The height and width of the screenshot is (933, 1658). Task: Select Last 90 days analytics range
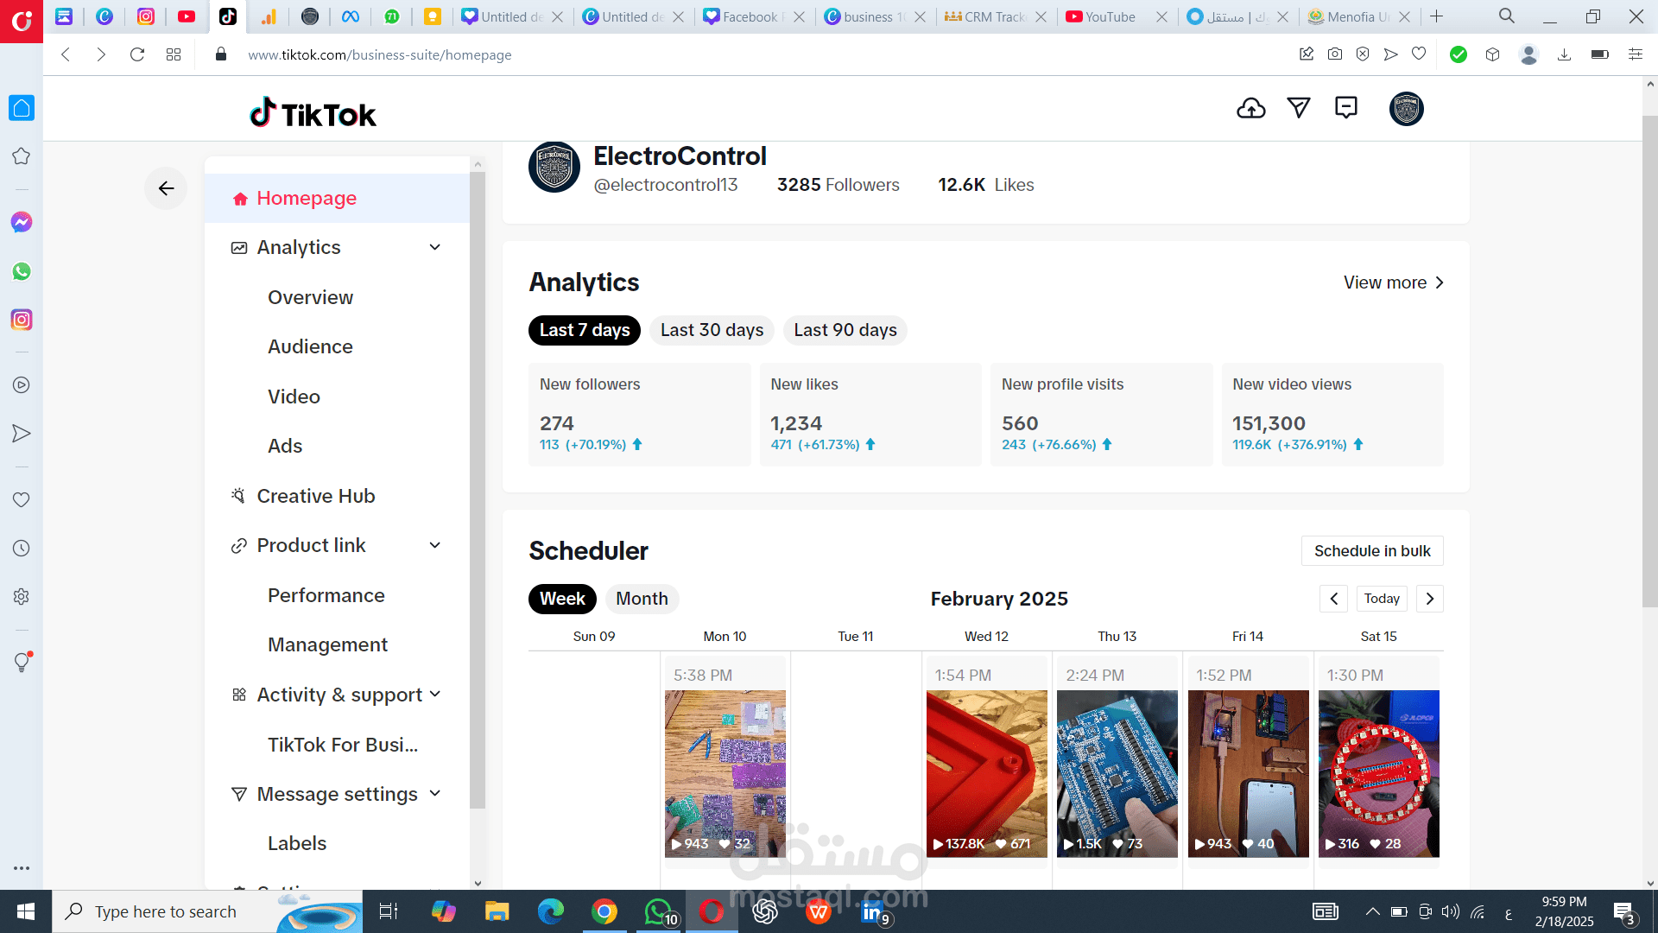coord(845,330)
